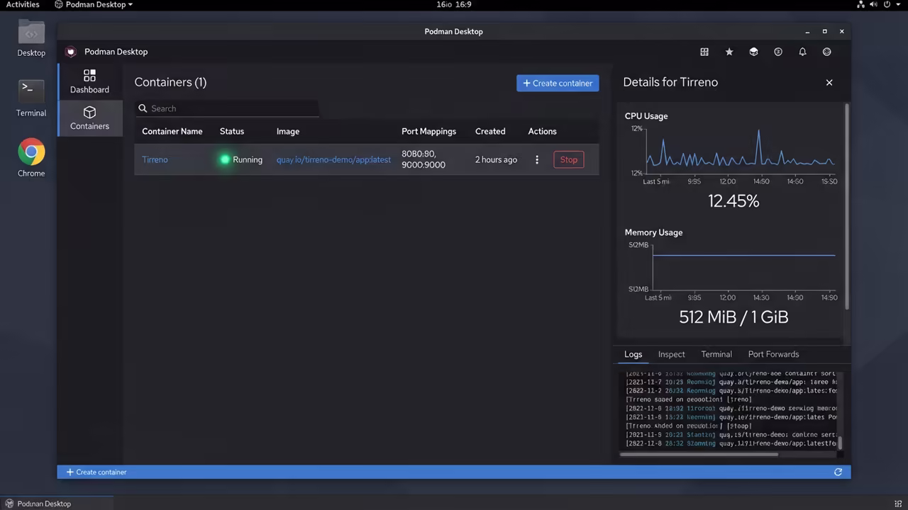This screenshot has width=908, height=510.
Task: Switch to the Inspect tab
Action: click(x=671, y=354)
